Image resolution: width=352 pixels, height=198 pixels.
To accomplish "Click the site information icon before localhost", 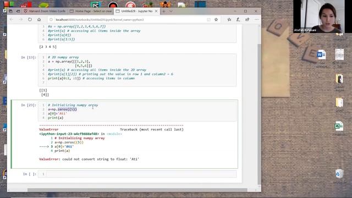I will pos(51,20).
